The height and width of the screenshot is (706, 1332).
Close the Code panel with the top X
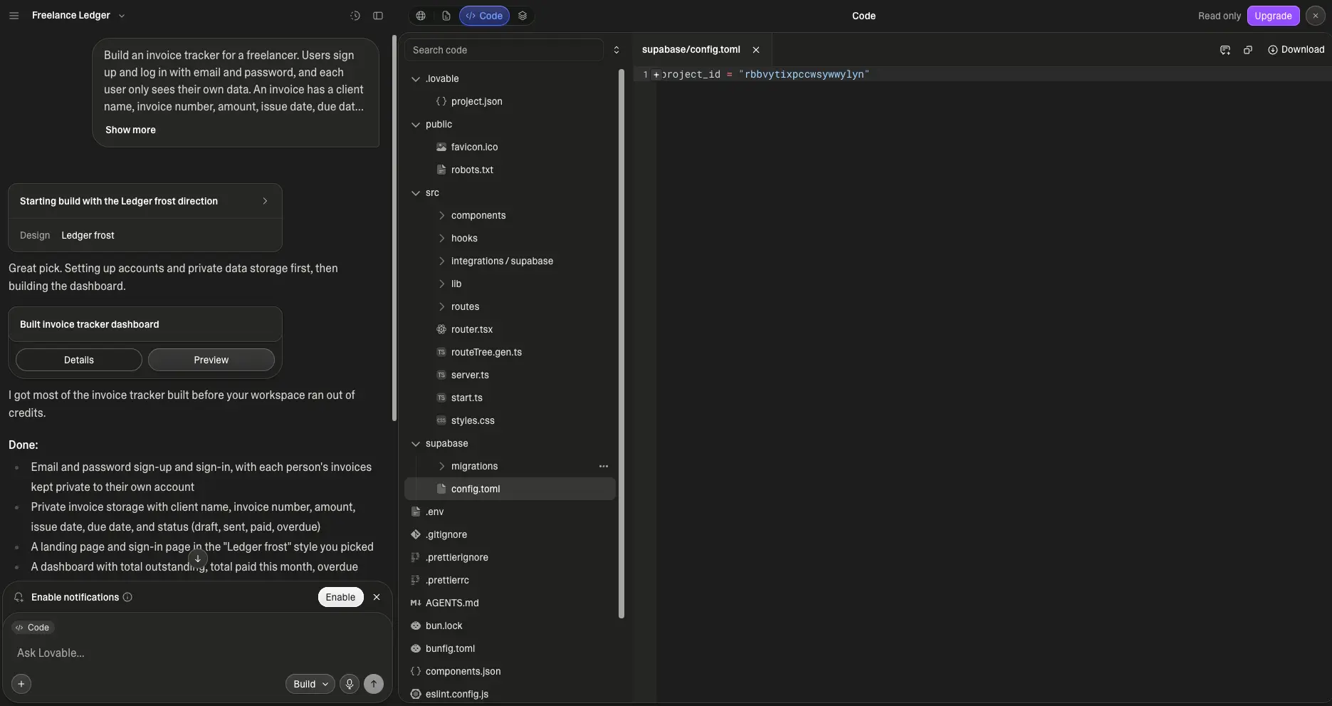(1316, 16)
